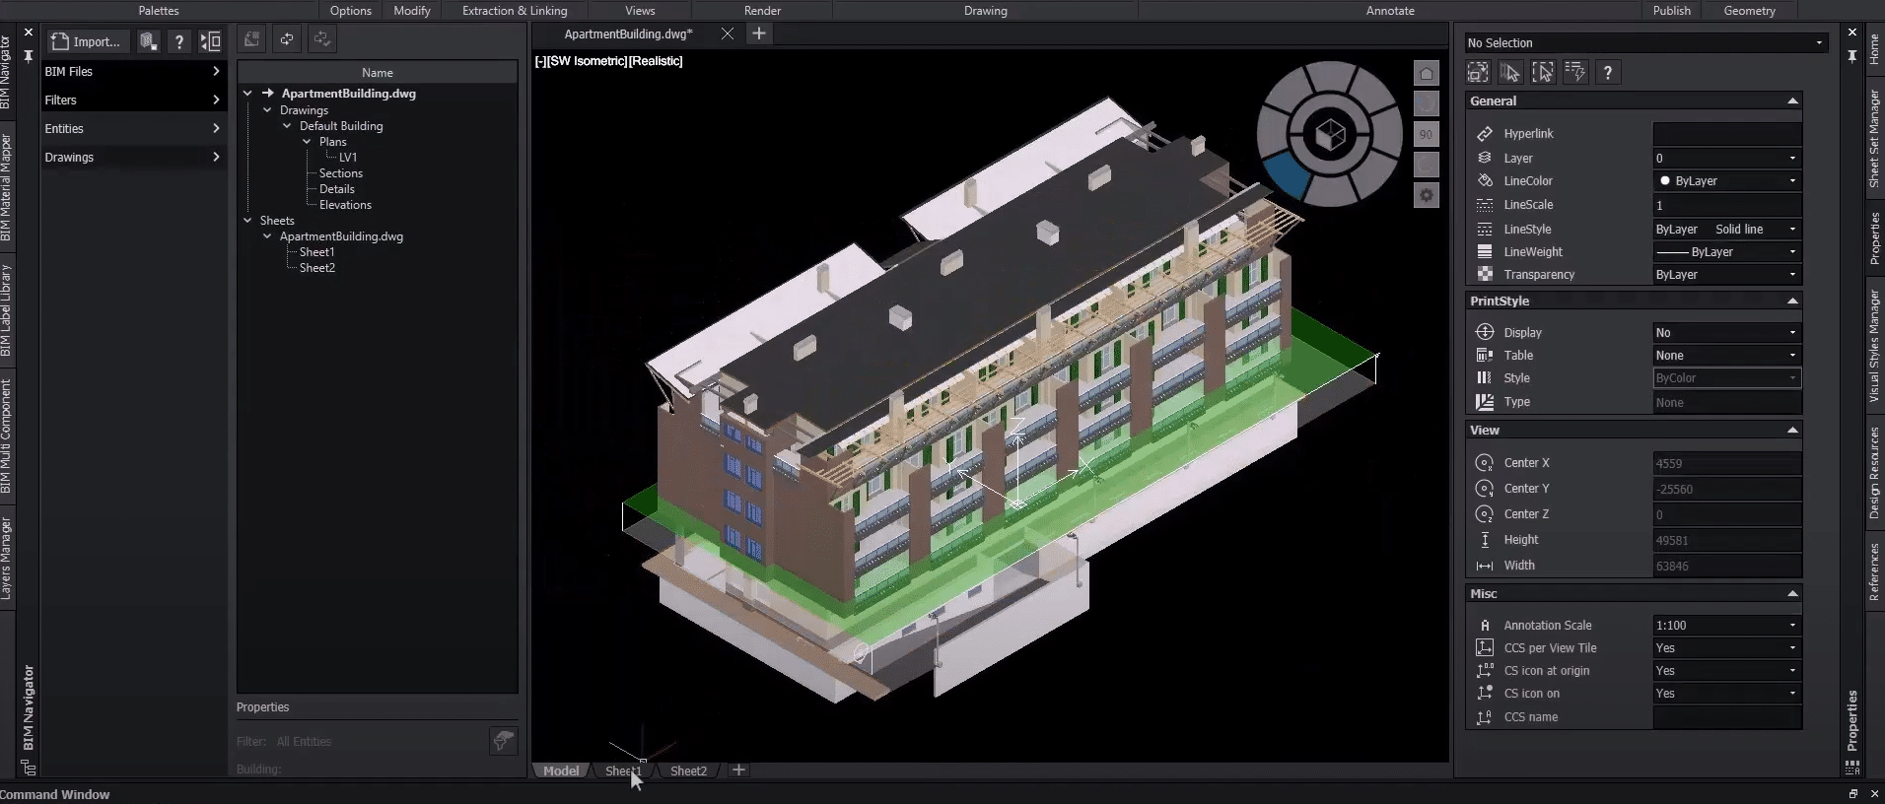Click the Import button in BIM Navigator
This screenshot has width=1885, height=804.
coord(86,41)
